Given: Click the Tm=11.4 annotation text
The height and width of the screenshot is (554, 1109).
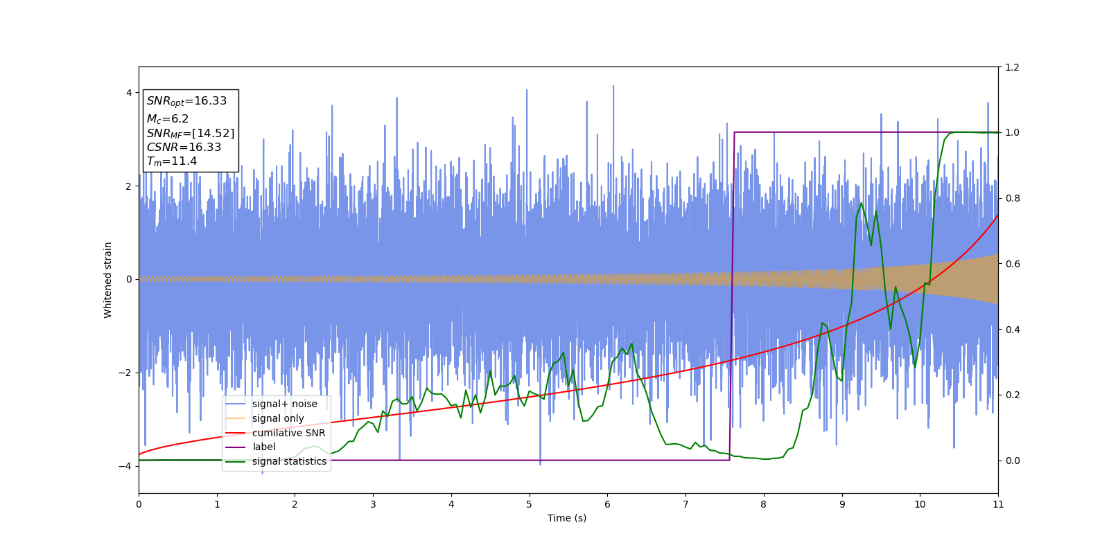Looking at the screenshot, I should click(171, 161).
